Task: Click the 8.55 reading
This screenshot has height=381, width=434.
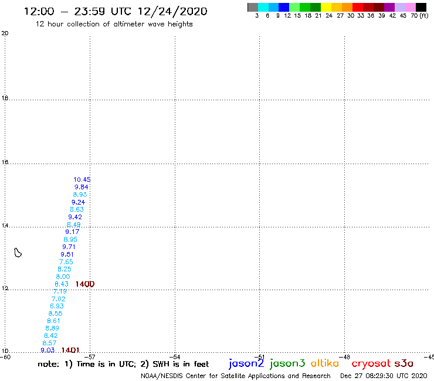Action: pyautogui.click(x=55, y=314)
